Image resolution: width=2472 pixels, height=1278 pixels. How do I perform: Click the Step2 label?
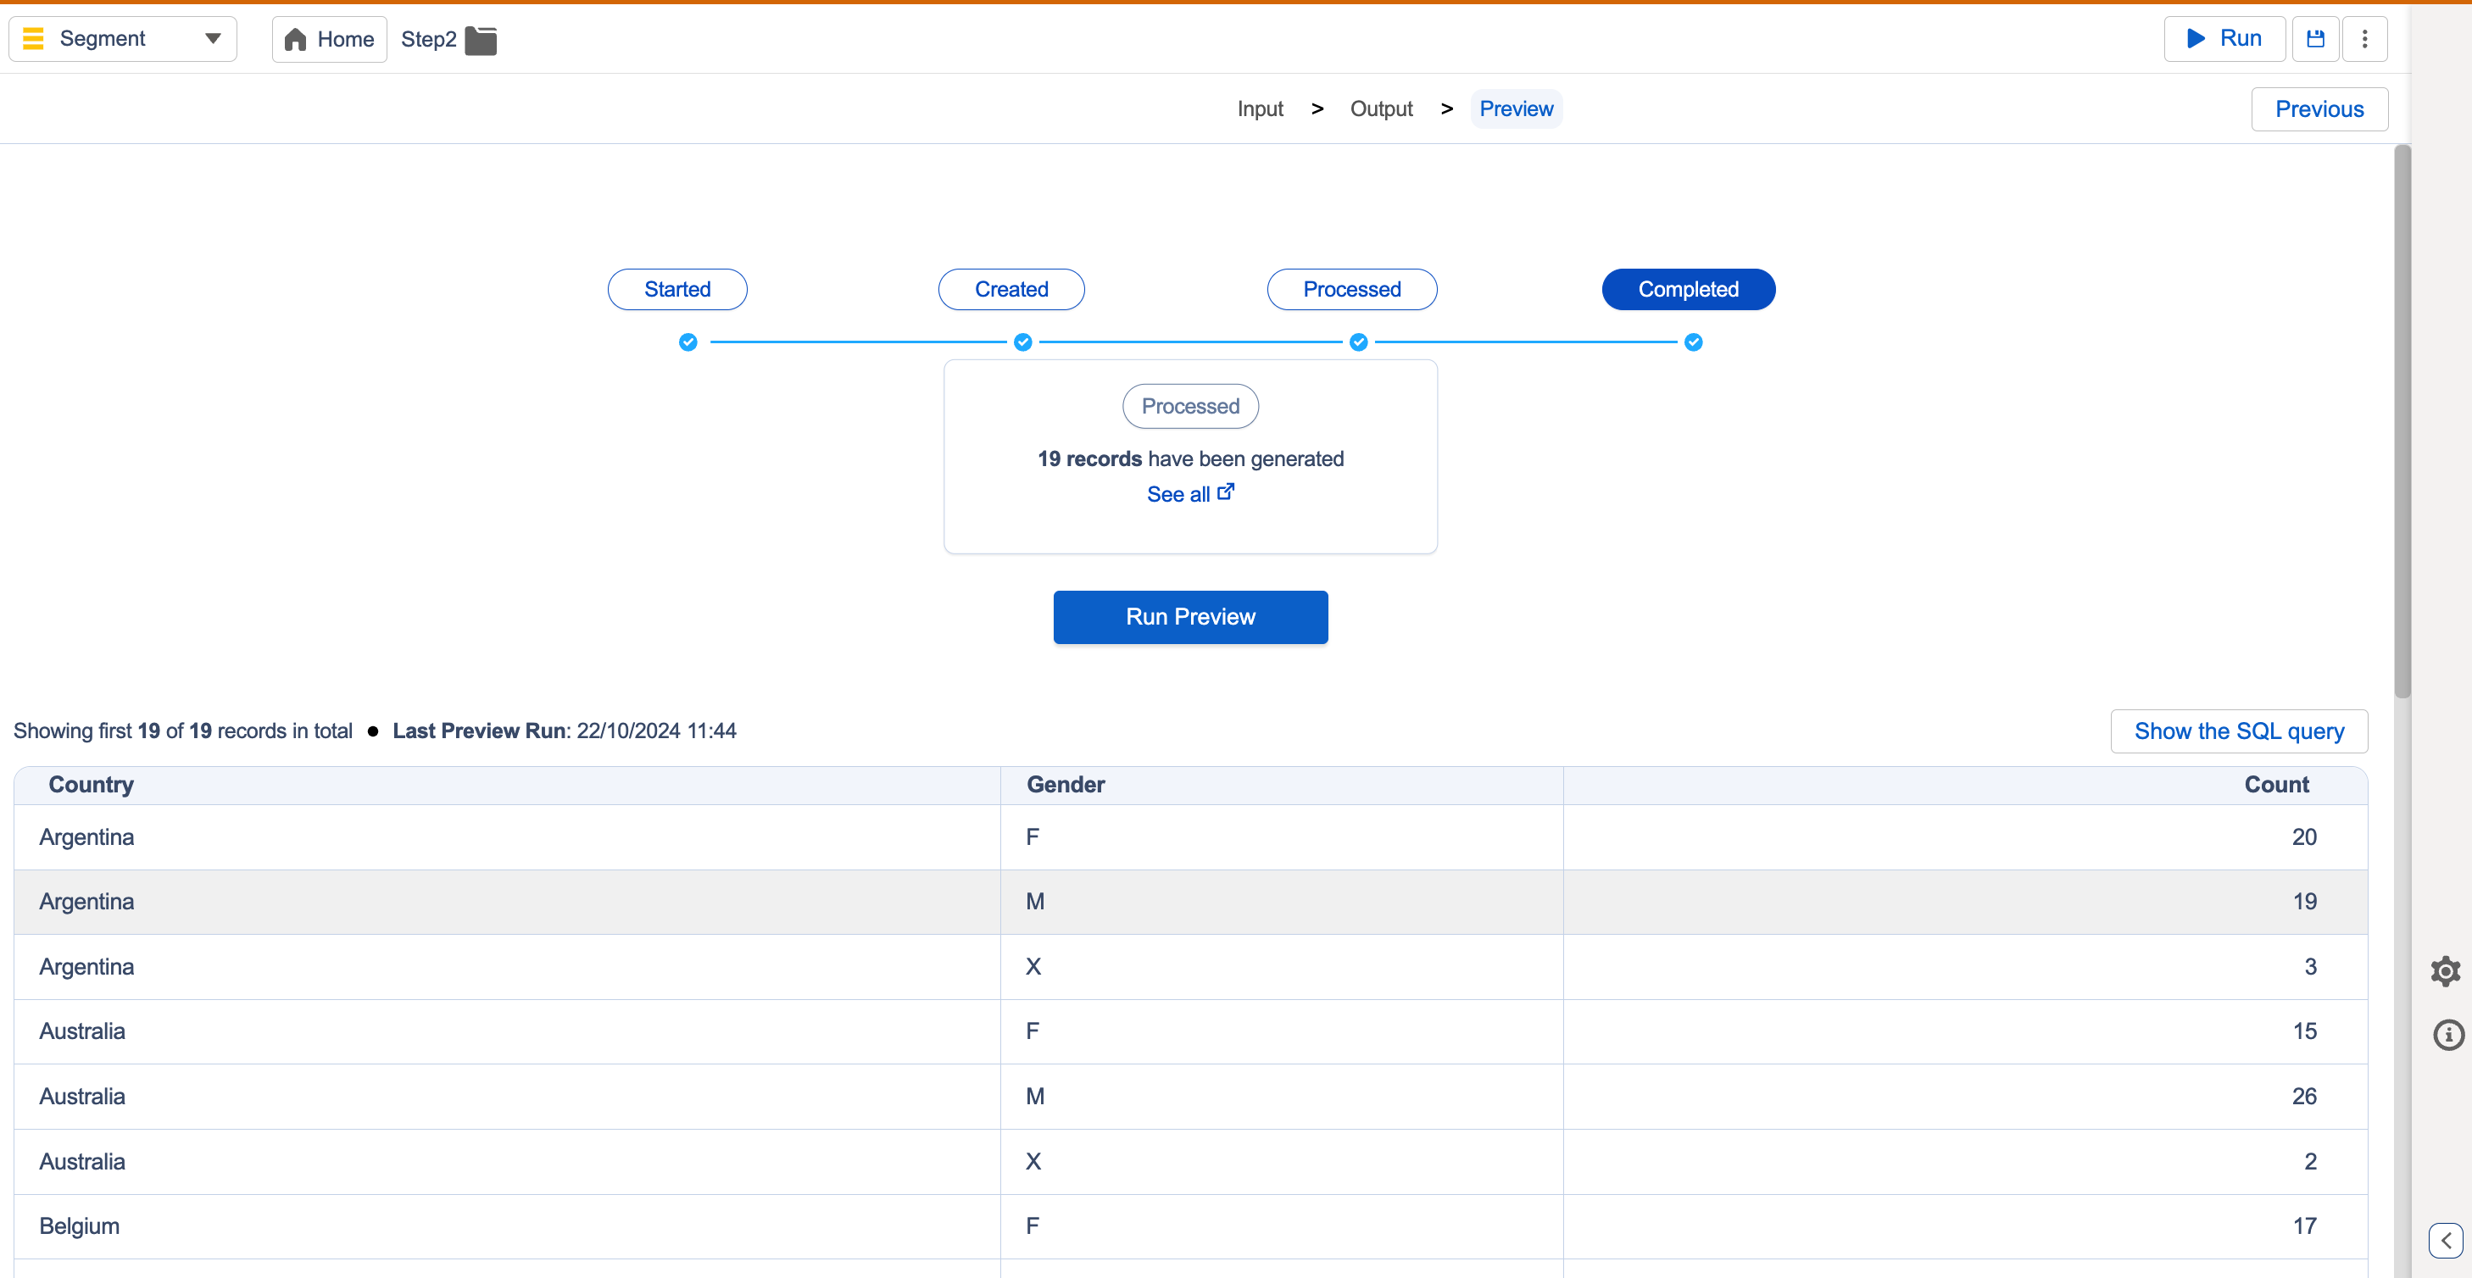428,39
